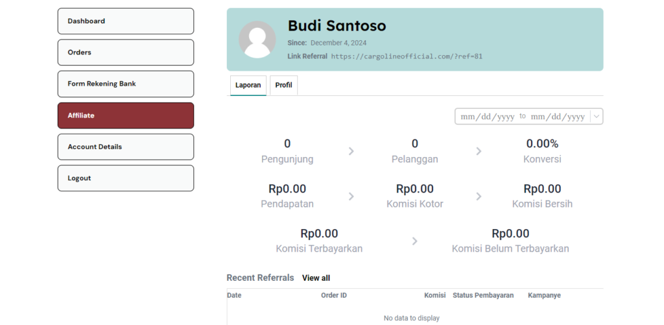Click the chevron arrow after Pelanggan
Image resolution: width=664 pixels, height=325 pixels.
click(x=479, y=151)
